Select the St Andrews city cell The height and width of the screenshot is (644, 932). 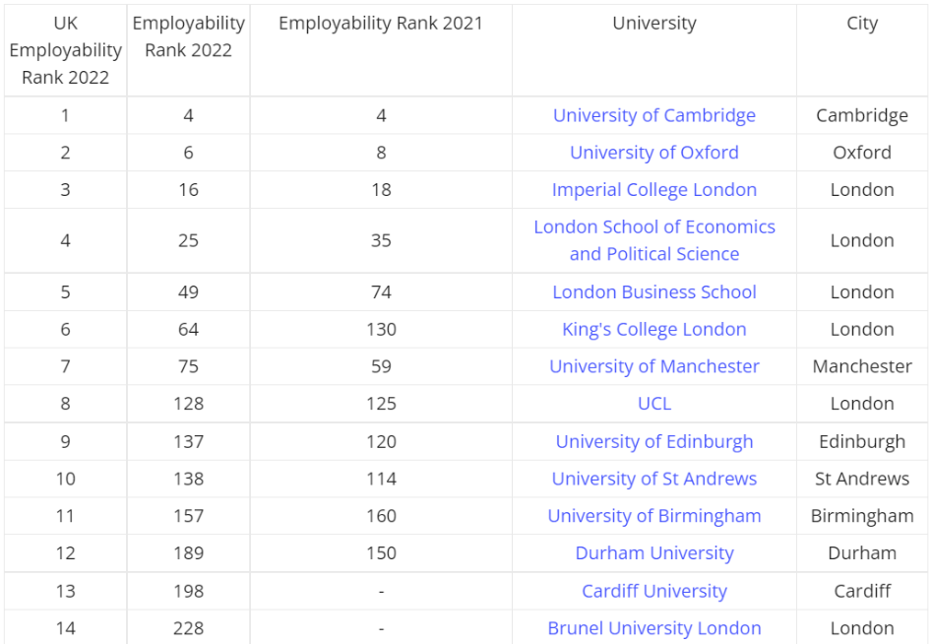(861, 480)
